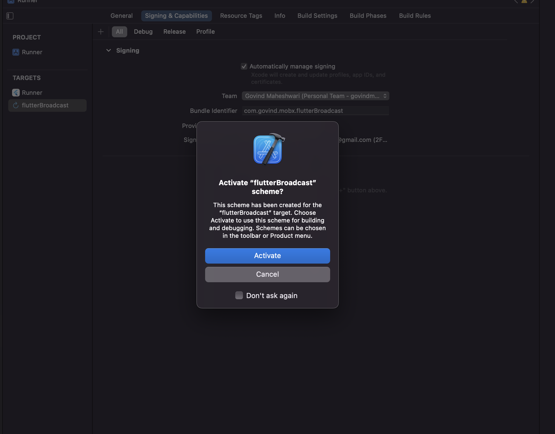Select the Runner target with the Flutter icon
This screenshot has width=555, height=434.
point(16,93)
